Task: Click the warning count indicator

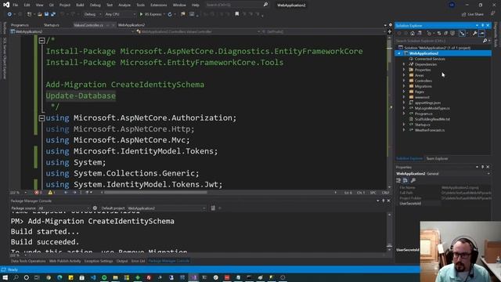Action: coord(52,193)
